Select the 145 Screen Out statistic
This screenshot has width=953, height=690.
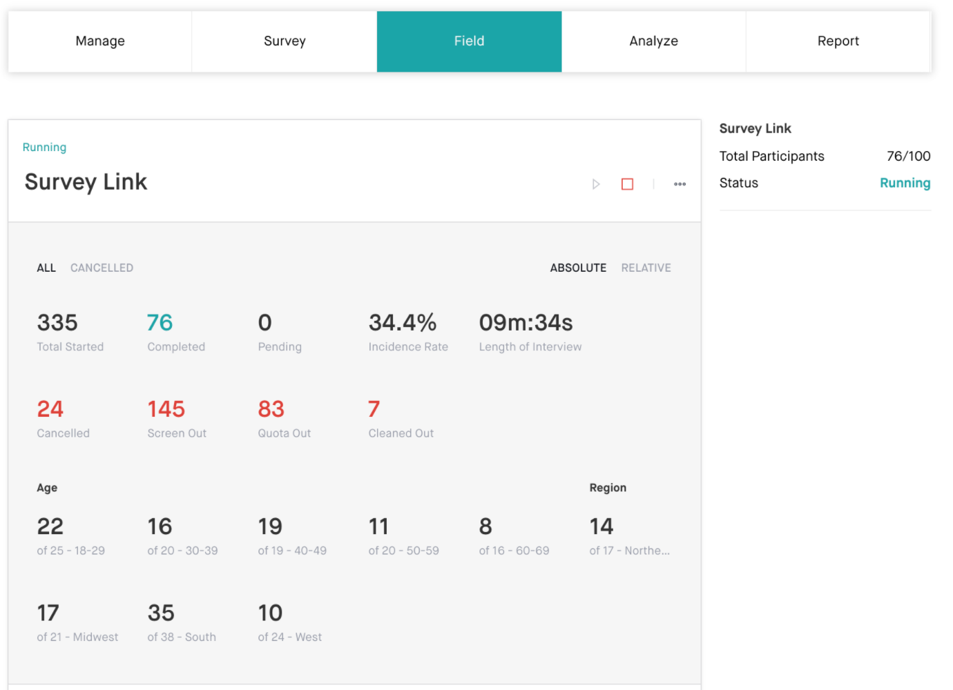coord(166,409)
